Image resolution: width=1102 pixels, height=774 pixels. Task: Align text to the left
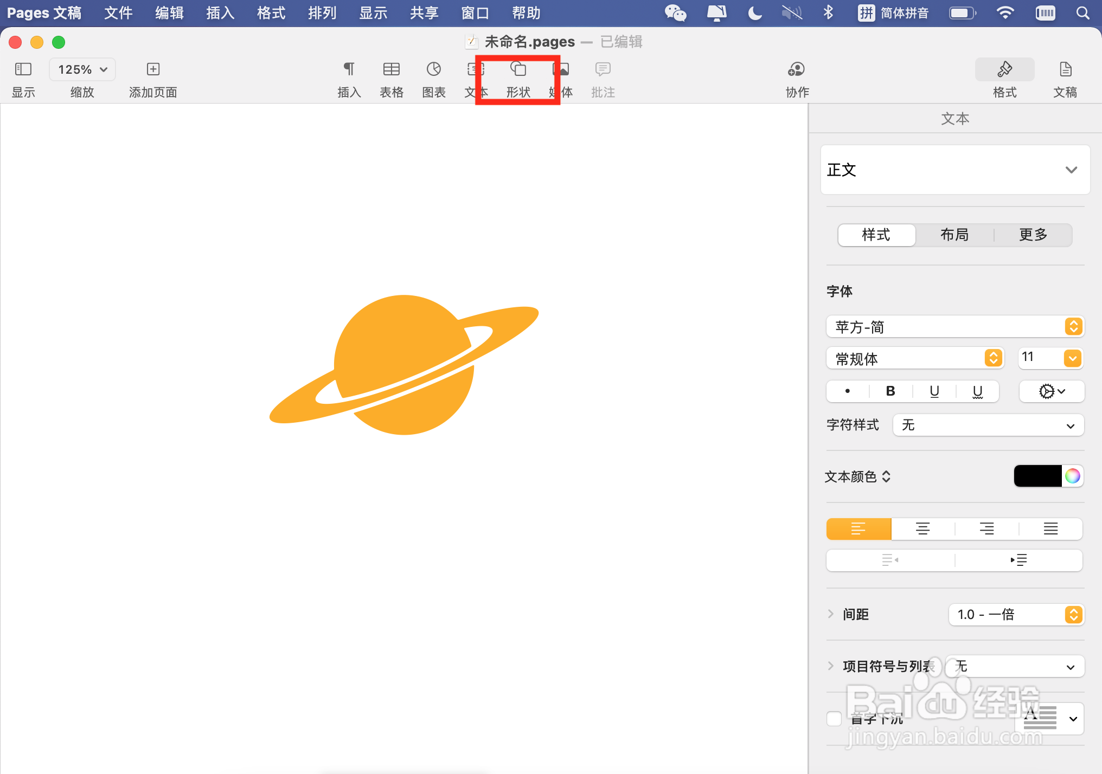point(858,528)
